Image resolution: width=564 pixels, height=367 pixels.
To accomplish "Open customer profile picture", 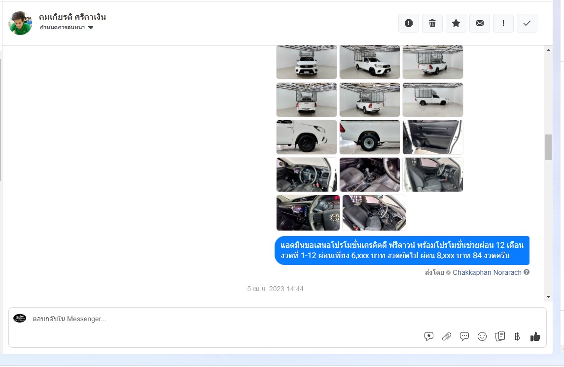I will coord(20,23).
